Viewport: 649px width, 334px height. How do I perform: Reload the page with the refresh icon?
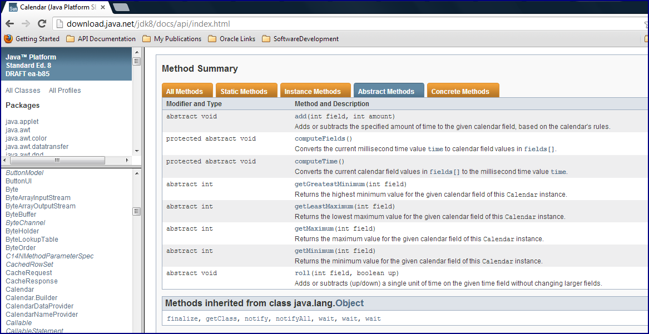pos(42,24)
